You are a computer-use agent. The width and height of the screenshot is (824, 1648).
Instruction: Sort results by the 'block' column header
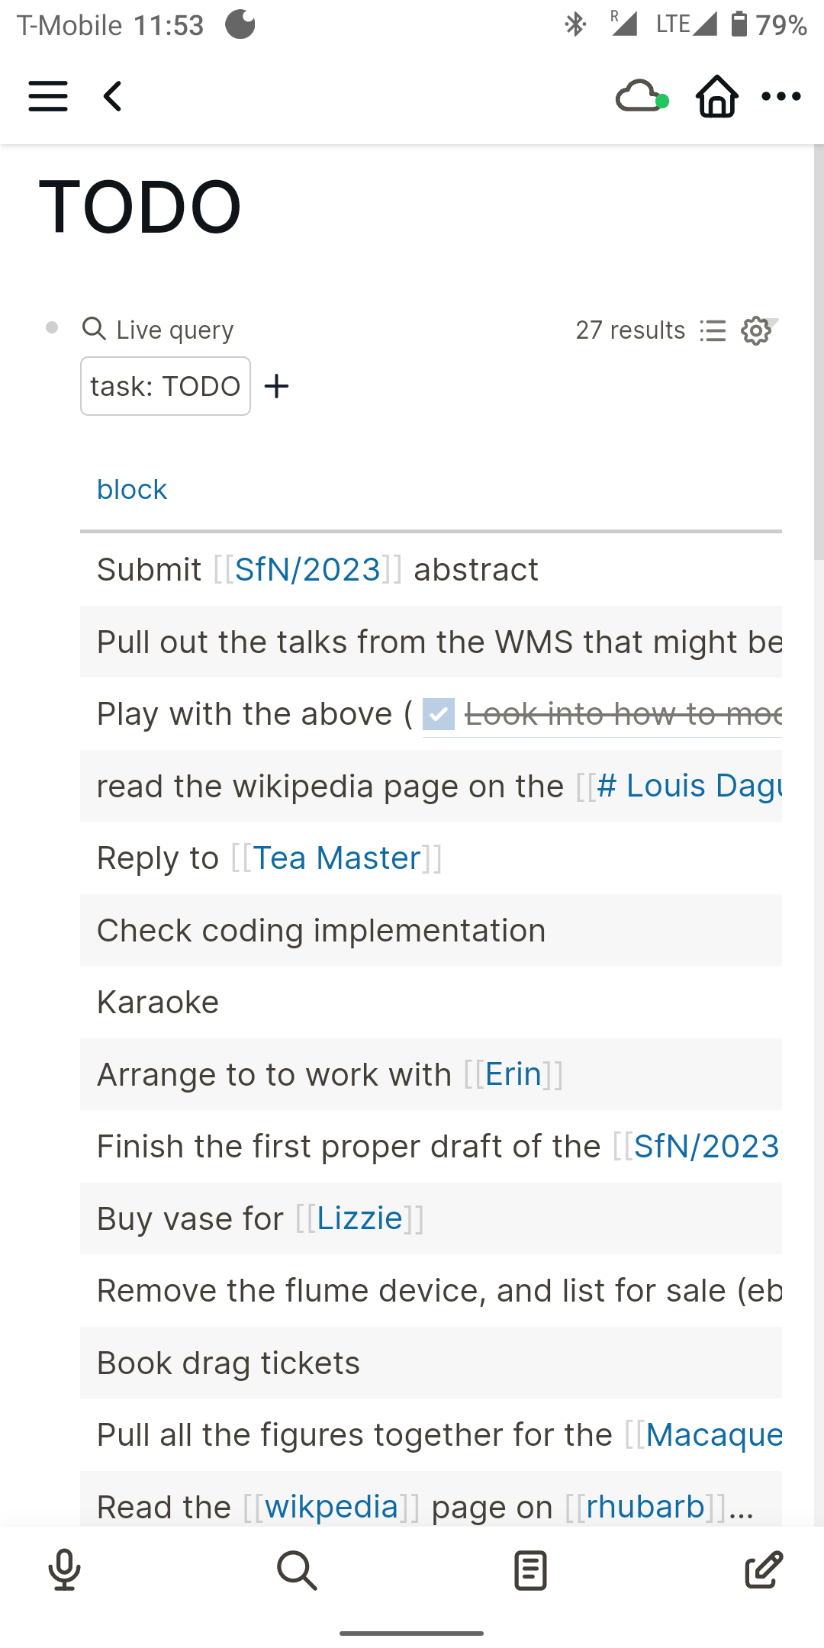click(131, 489)
